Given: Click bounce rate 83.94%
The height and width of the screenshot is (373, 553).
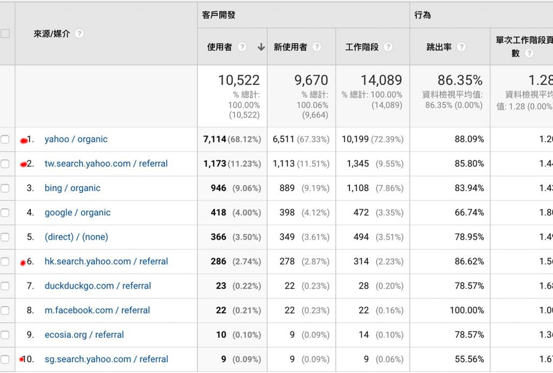Looking at the screenshot, I should click(469, 188).
